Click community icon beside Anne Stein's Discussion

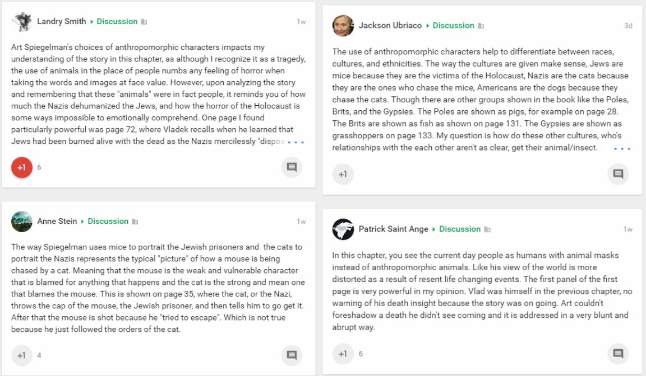point(135,222)
